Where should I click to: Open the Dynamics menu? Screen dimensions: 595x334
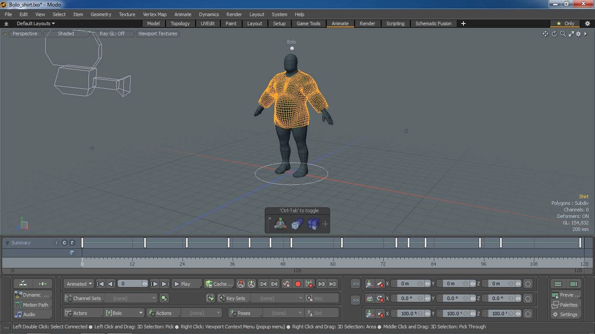209,14
